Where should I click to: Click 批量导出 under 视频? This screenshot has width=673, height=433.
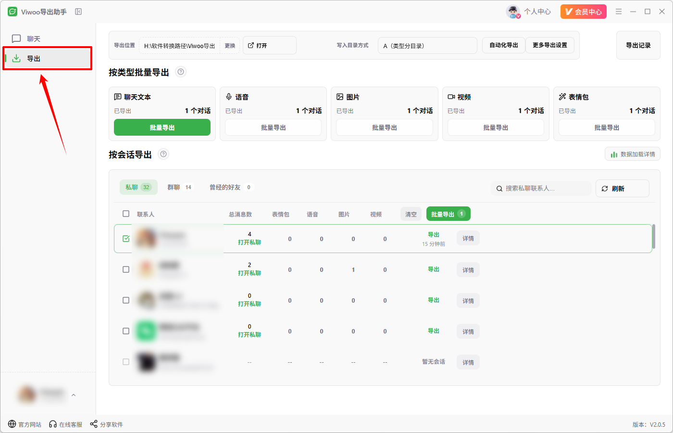[496, 127]
